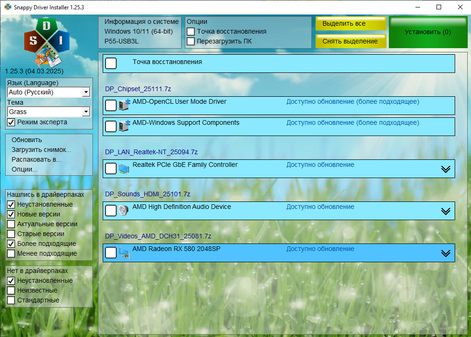Click the version text 1.25.3 (04.03.2025)
Image resolution: width=471 pixels, height=337 pixels.
coord(34,72)
